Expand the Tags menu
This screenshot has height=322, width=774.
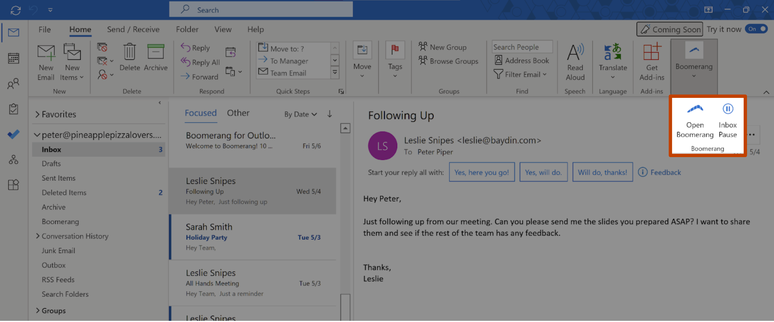[395, 60]
